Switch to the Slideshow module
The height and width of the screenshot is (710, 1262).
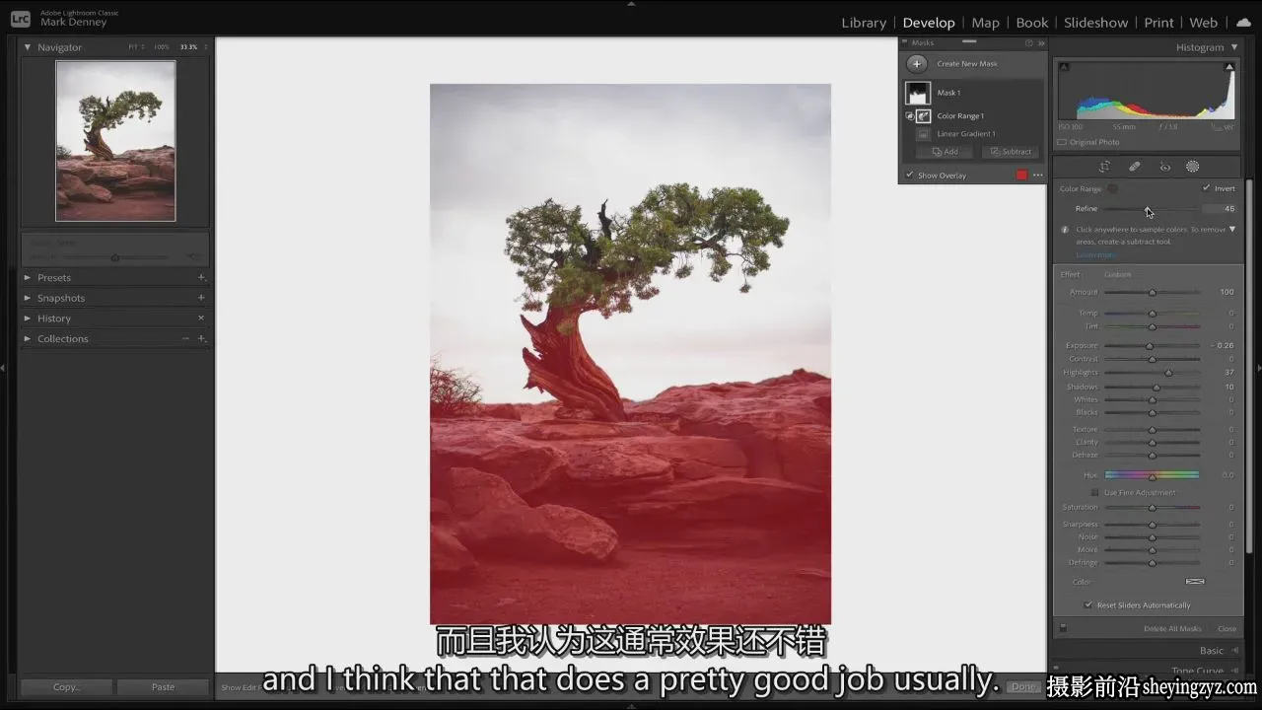click(x=1096, y=23)
